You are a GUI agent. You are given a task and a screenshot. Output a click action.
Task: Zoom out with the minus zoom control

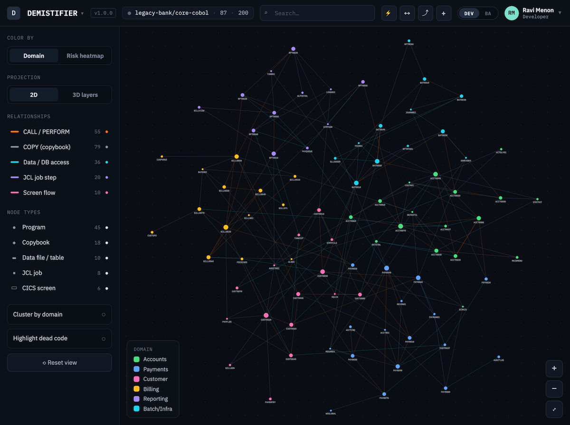554,389
